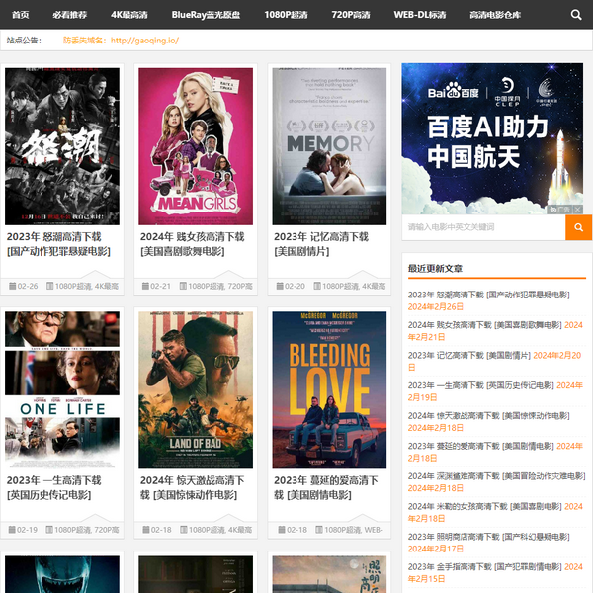This screenshot has width=593, height=593.
Task: Click the search field for movie keywords
Action: (483, 227)
